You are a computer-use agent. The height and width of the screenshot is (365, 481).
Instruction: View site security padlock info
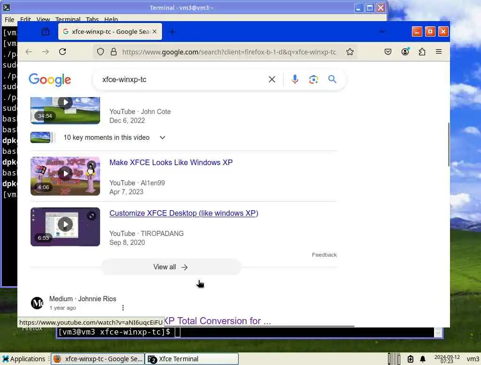click(x=114, y=52)
